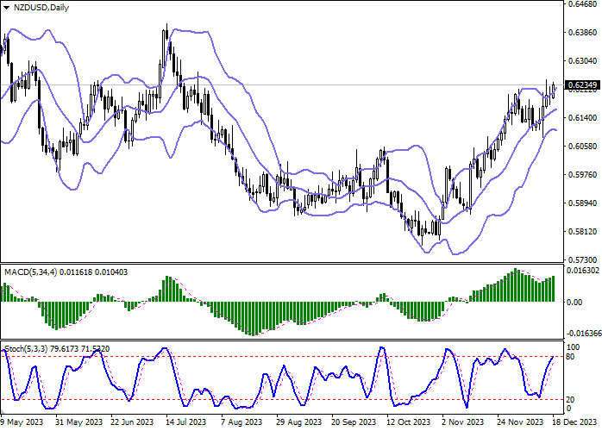The width and height of the screenshot is (602, 431).
Task: Click the 14 Jul 2023 date label
Action: pyautogui.click(x=185, y=422)
